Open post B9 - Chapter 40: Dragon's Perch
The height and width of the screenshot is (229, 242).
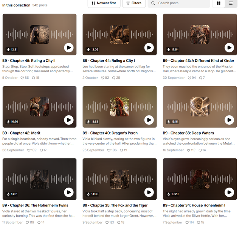110,133
